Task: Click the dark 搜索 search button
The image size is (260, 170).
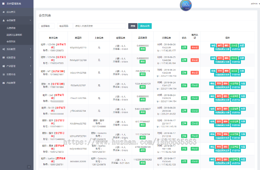Action: [133, 26]
